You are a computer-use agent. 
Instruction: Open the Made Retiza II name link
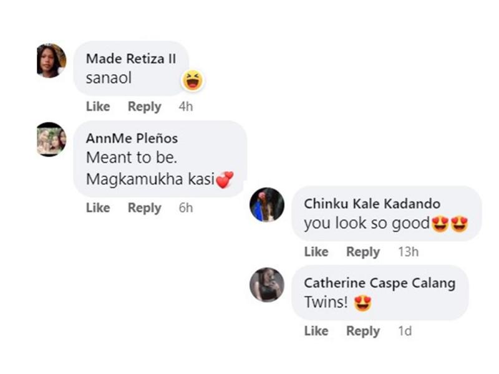[131, 59]
